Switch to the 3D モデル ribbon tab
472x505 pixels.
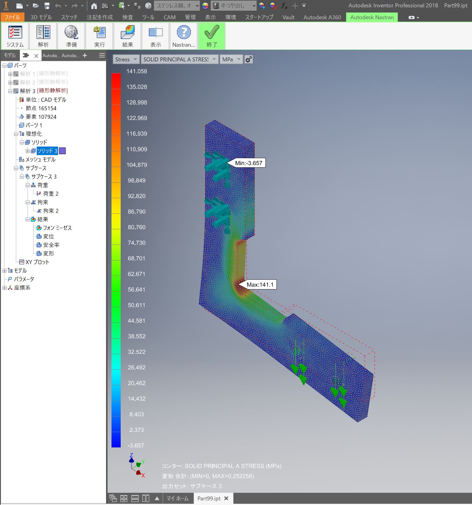coord(41,17)
